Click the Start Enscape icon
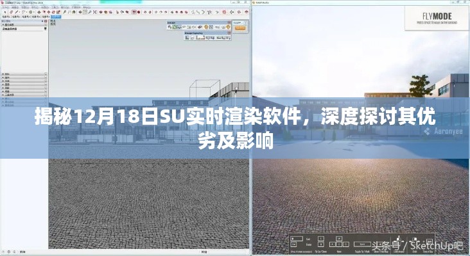 tap(170, 27)
